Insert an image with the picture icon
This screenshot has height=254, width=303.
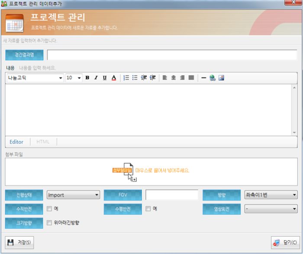pyautogui.click(x=221, y=78)
